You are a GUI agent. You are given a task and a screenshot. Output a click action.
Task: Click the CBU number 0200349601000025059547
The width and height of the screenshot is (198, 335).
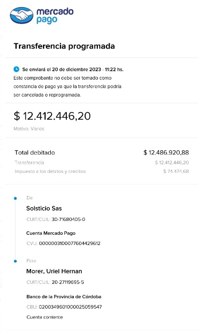point(70,307)
